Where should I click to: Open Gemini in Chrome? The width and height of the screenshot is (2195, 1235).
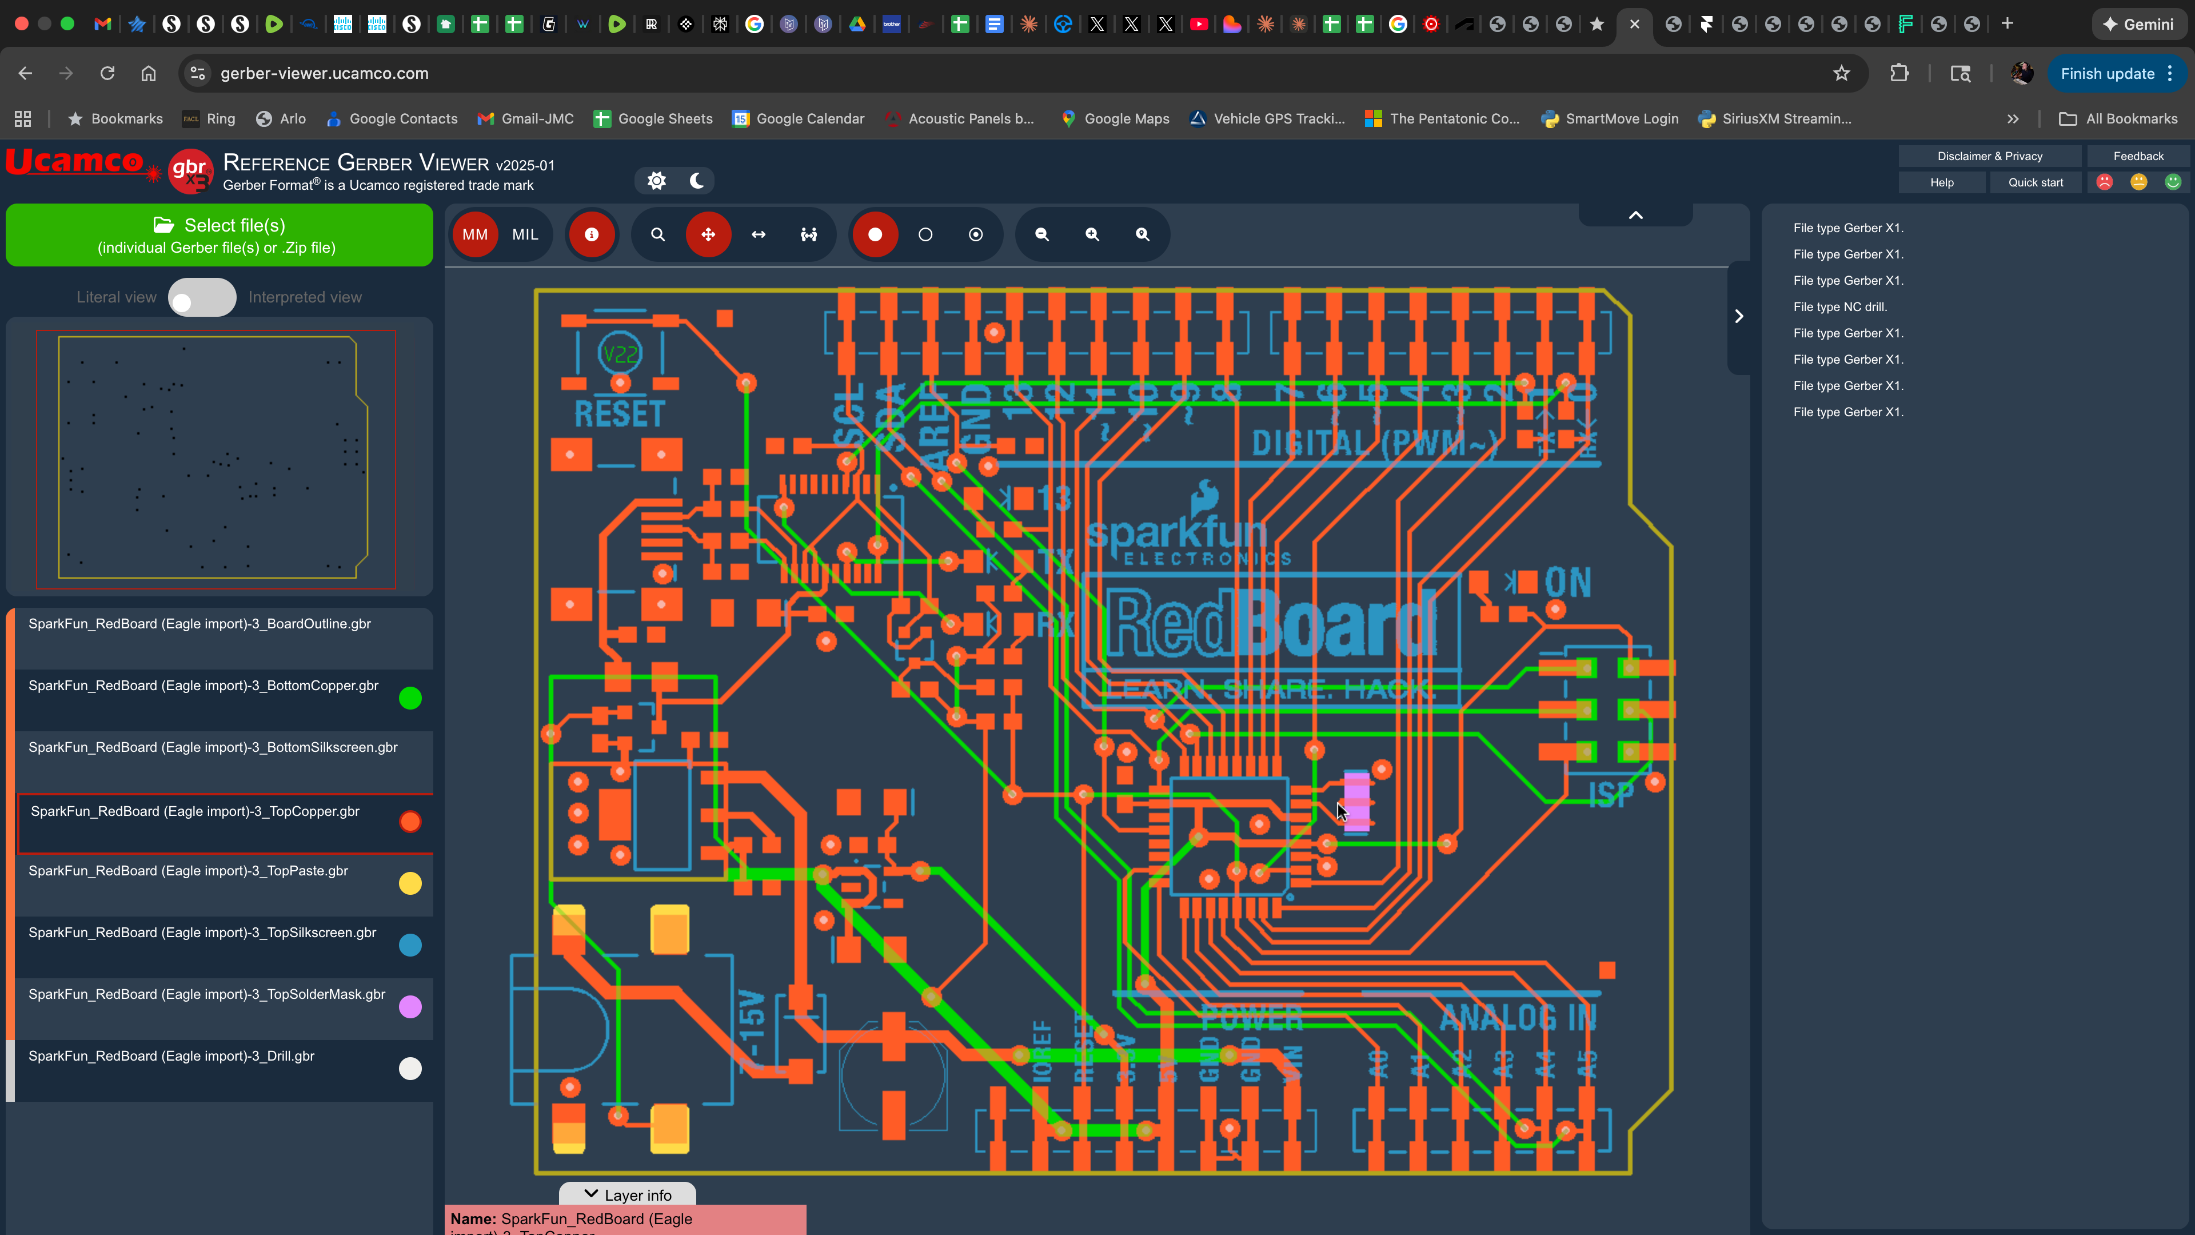coord(2138,24)
